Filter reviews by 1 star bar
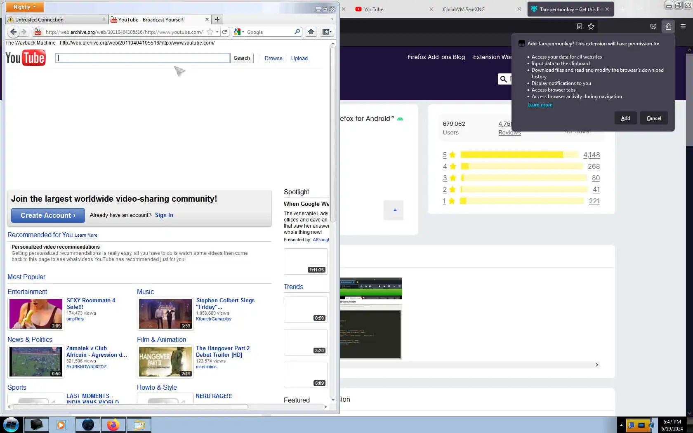The width and height of the screenshot is (693, 433). click(x=522, y=201)
